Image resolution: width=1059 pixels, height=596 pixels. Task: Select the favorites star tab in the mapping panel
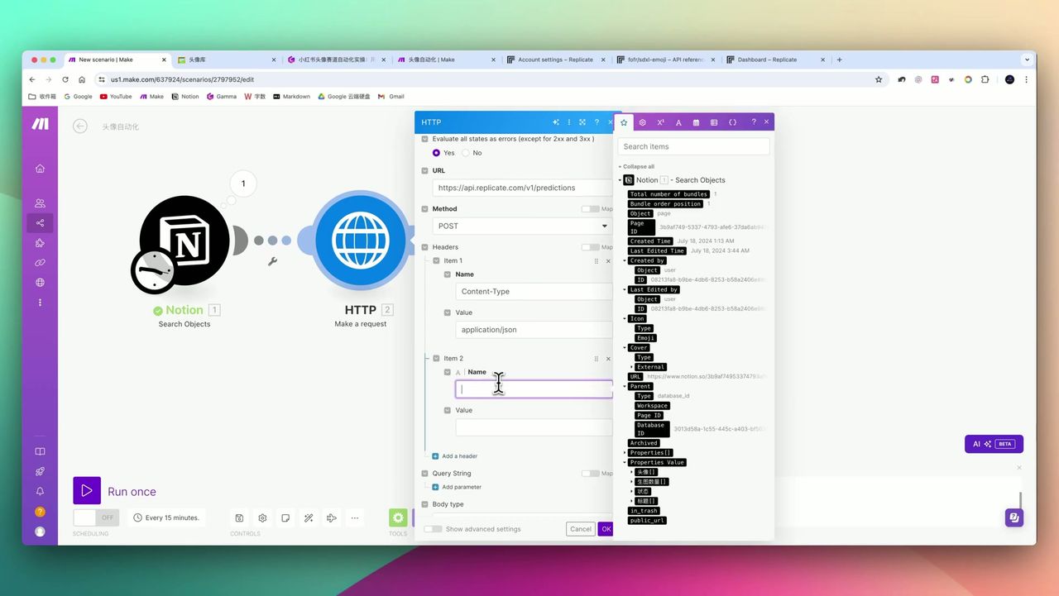click(x=624, y=122)
